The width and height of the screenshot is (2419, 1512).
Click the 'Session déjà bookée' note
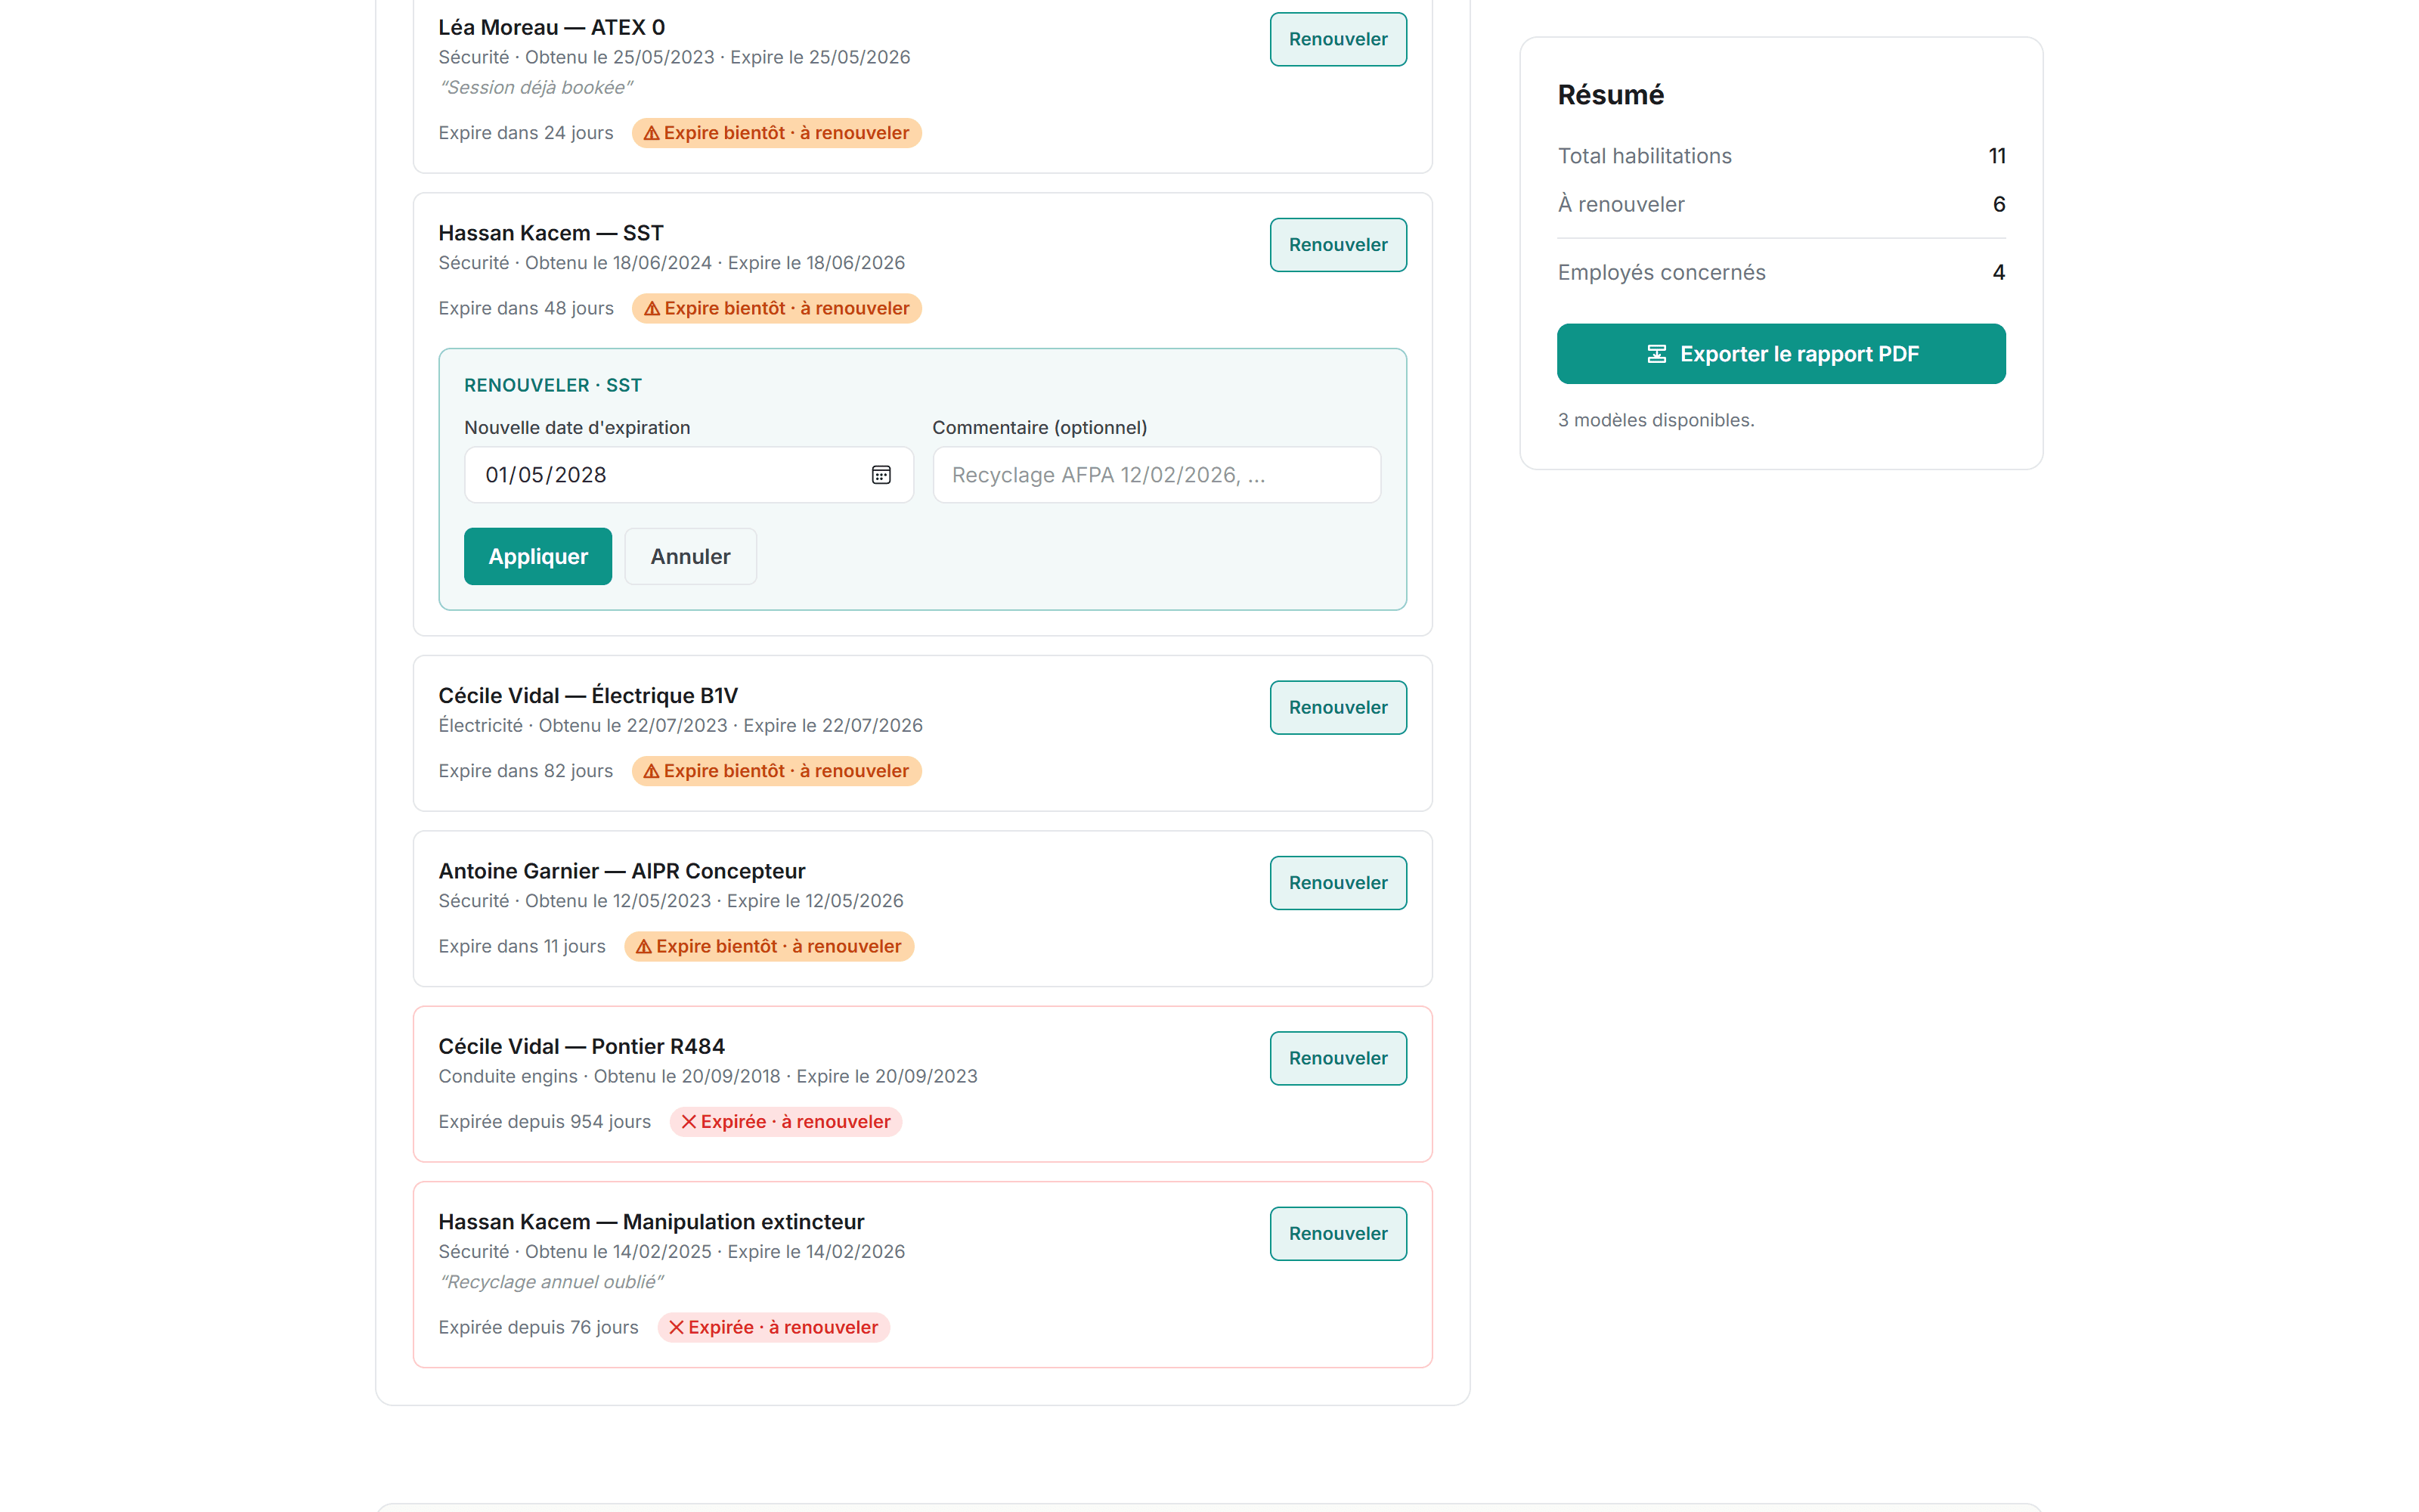pyautogui.click(x=536, y=87)
